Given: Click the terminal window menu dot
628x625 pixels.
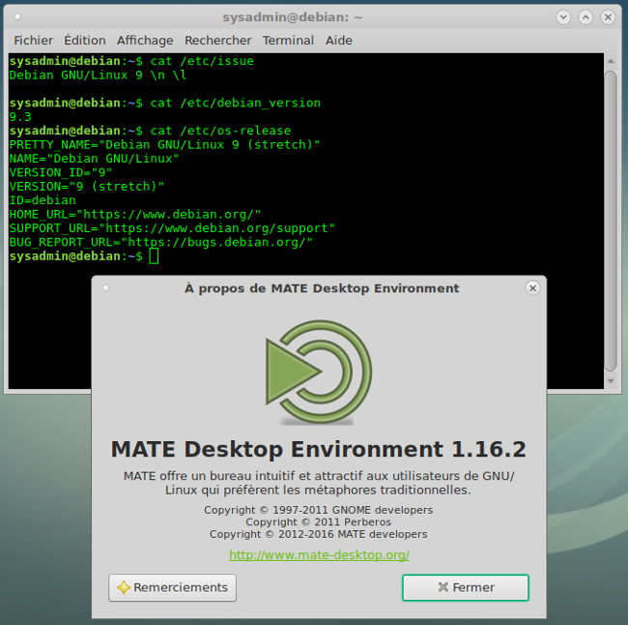Looking at the screenshot, I should pyautogui.click(x=17, y=16).
